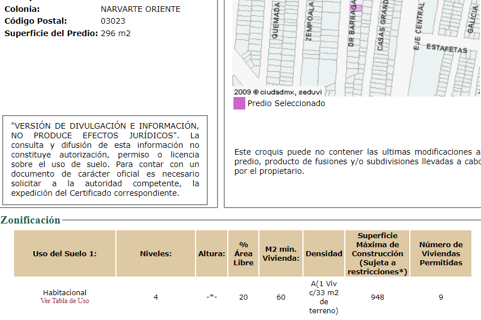The width and height of the screenshot is (481, 320).
Task: Click the 'Niveles:' column header
Action: tap(156, 253)
